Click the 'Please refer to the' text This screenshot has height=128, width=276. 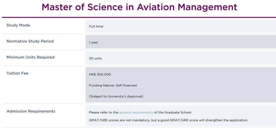click(103, 112)
